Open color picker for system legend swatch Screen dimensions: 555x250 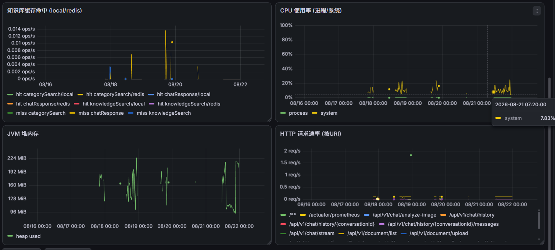pos(314,113)
